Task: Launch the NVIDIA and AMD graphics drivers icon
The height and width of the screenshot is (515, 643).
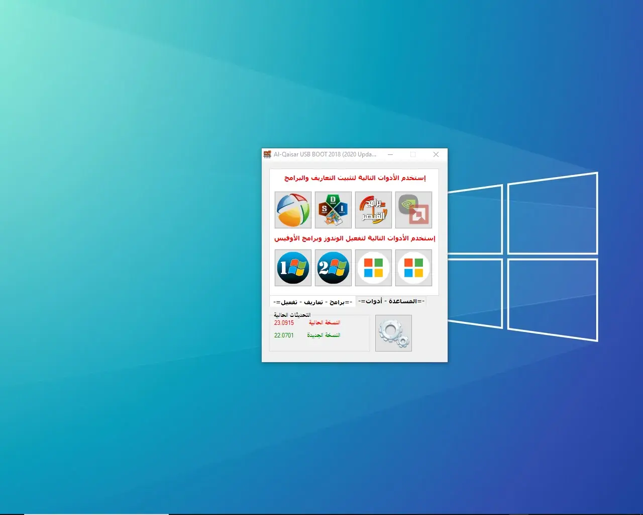Action: [x=413, y=210]
